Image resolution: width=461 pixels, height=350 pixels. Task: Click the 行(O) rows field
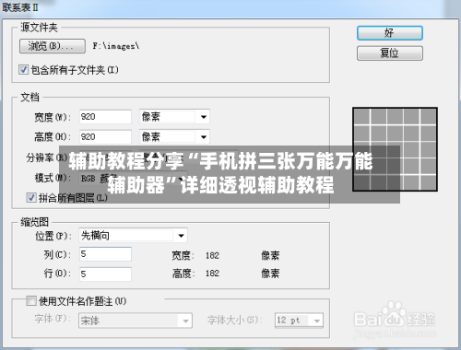pos(105,274)
